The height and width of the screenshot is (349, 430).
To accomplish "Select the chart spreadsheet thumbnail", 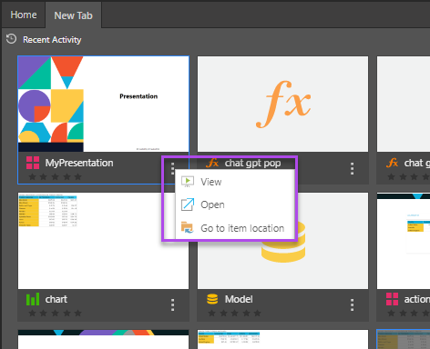I will [x=103, y=241].
